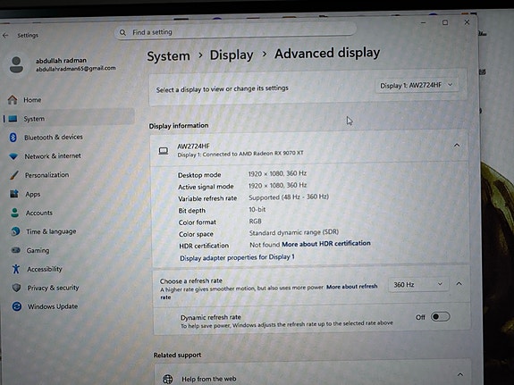514x385 pixels.
Task: Collapse the AW2724HF display information section
Action: (457, 145)
